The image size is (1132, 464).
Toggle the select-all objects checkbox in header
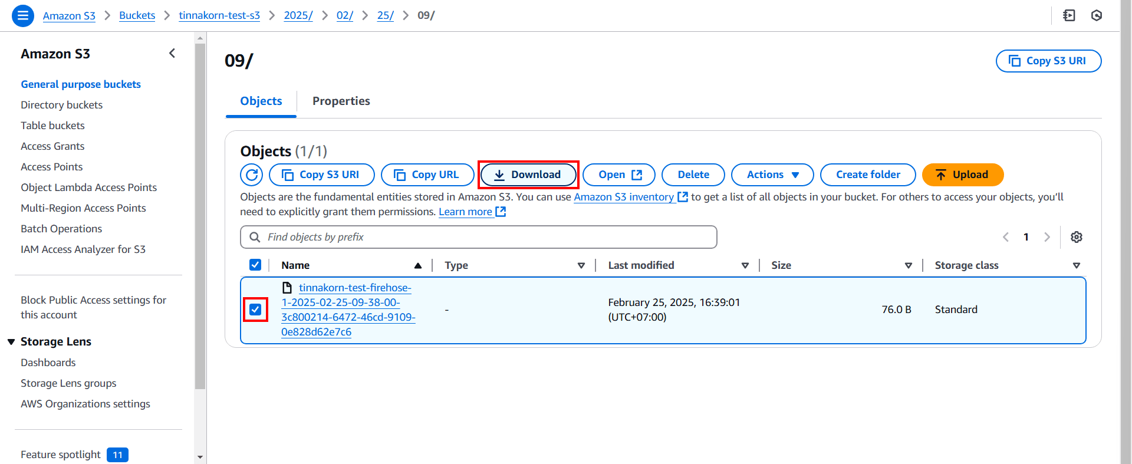(255, 265)
